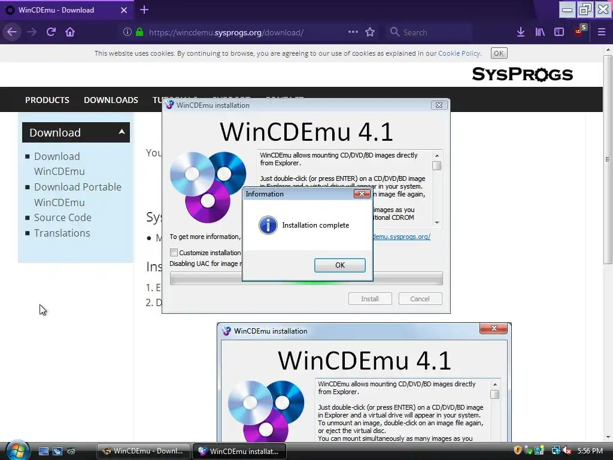The width and height of the screenshot is (613, 460).
Task: Reload the page
Action: [51, 32]
